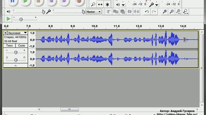Image resolution: width=206 pixels, height=115 pixels.
Task: Open the Master input source dropdown
Action: [x=93, y=12]
